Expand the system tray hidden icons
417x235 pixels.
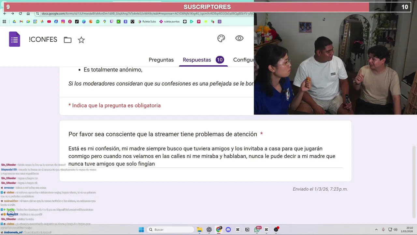[376, 229]
